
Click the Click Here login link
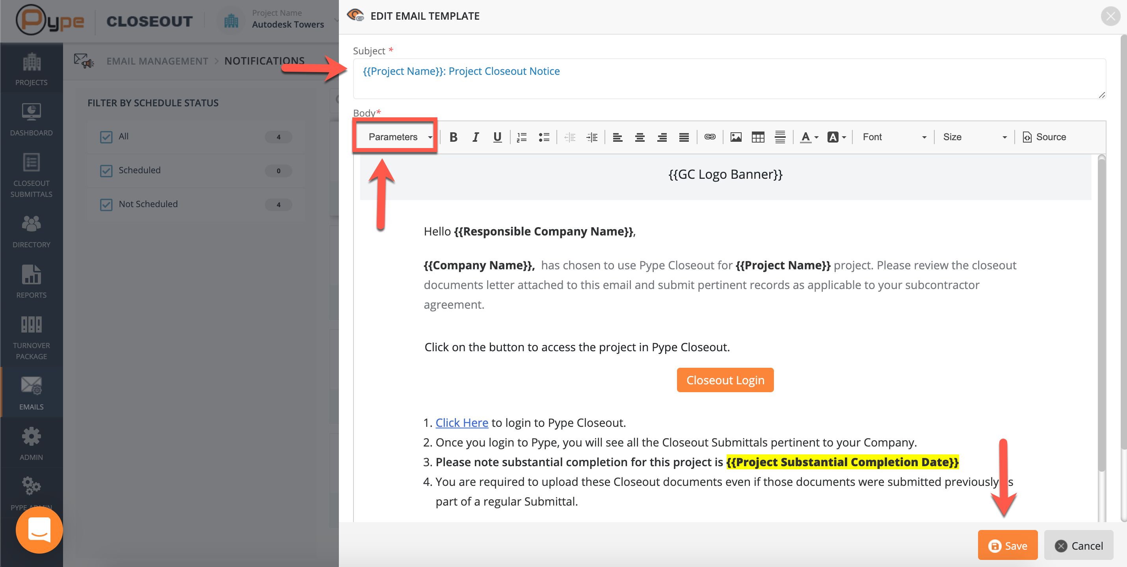pyautogui.click(x=461, y=423)
